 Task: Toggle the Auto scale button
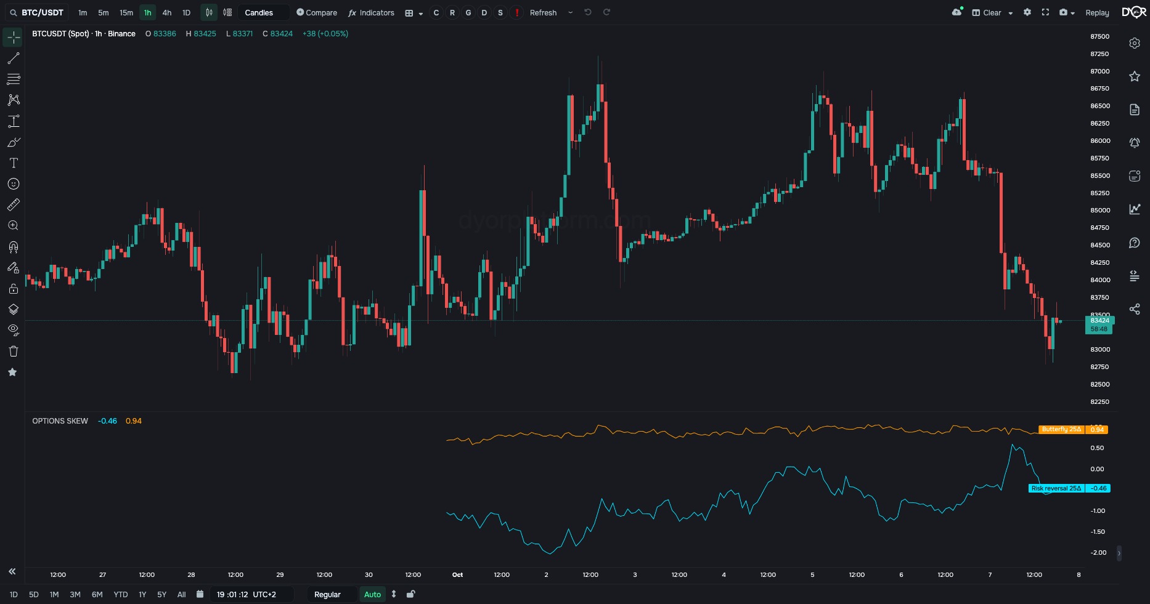click(x=372, y=595)
